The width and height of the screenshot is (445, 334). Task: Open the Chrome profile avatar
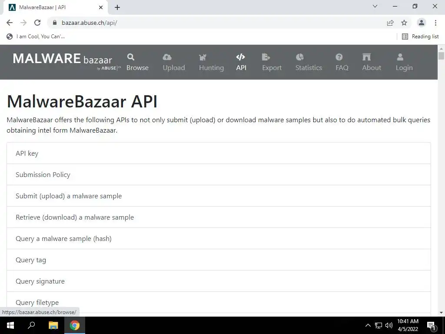(x=422, y=23)
